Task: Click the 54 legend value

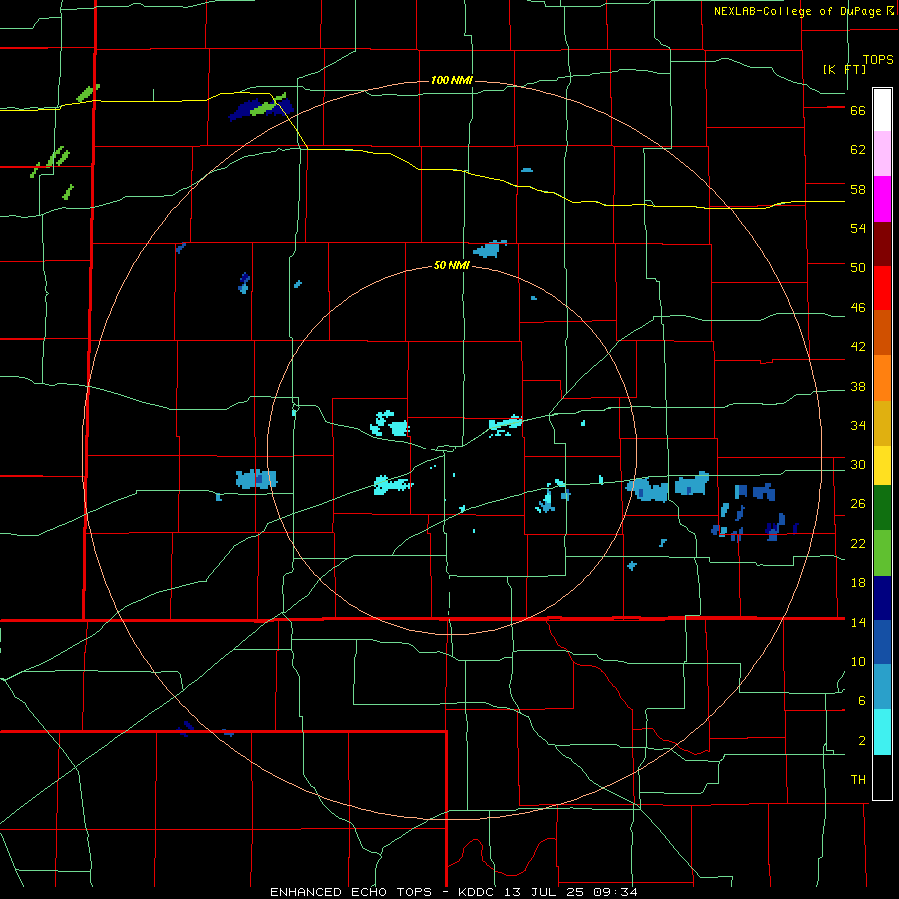Action: point(858,228)
